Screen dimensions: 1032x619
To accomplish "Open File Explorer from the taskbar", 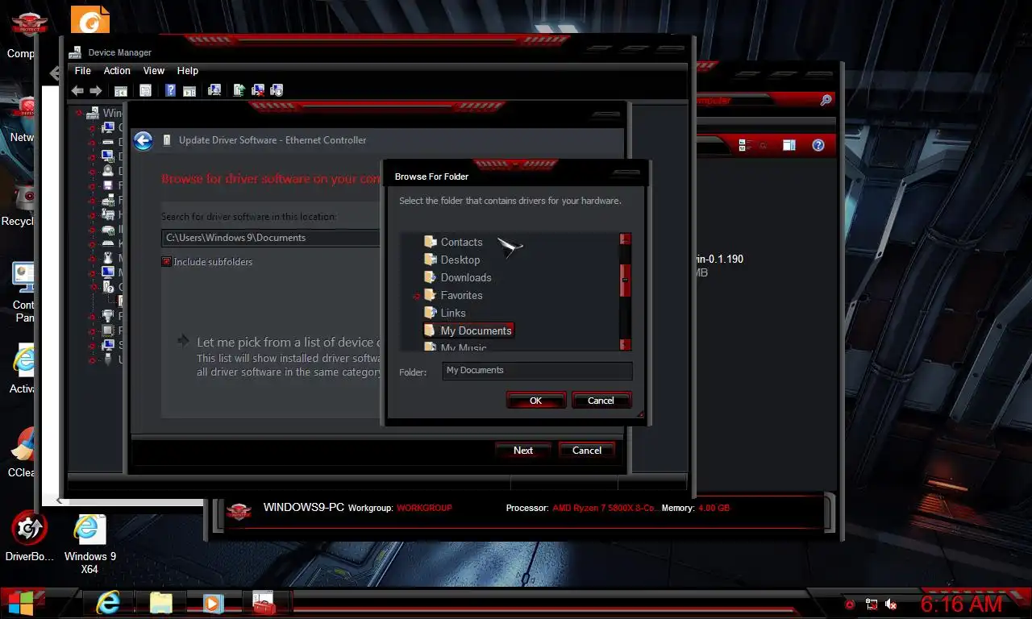I will [161, 603].
